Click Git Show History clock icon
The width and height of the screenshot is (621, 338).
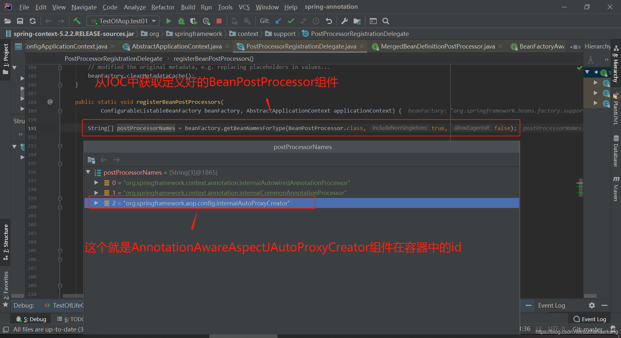pyautogui.click(x=316, y=21)
